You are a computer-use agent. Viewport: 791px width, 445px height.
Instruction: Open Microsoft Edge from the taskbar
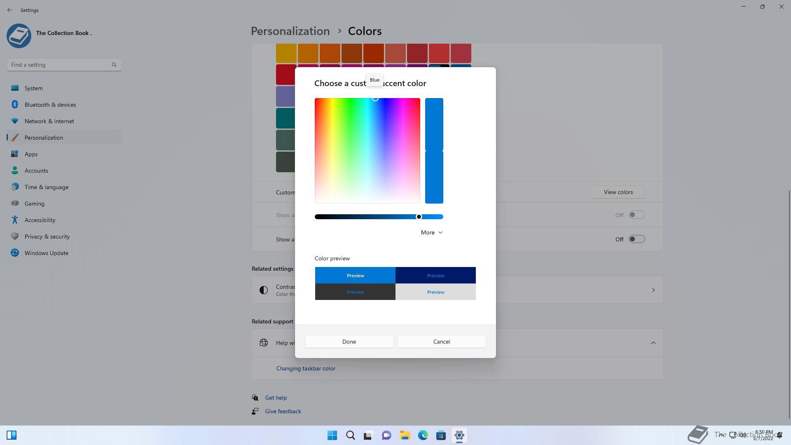(423, 435)
